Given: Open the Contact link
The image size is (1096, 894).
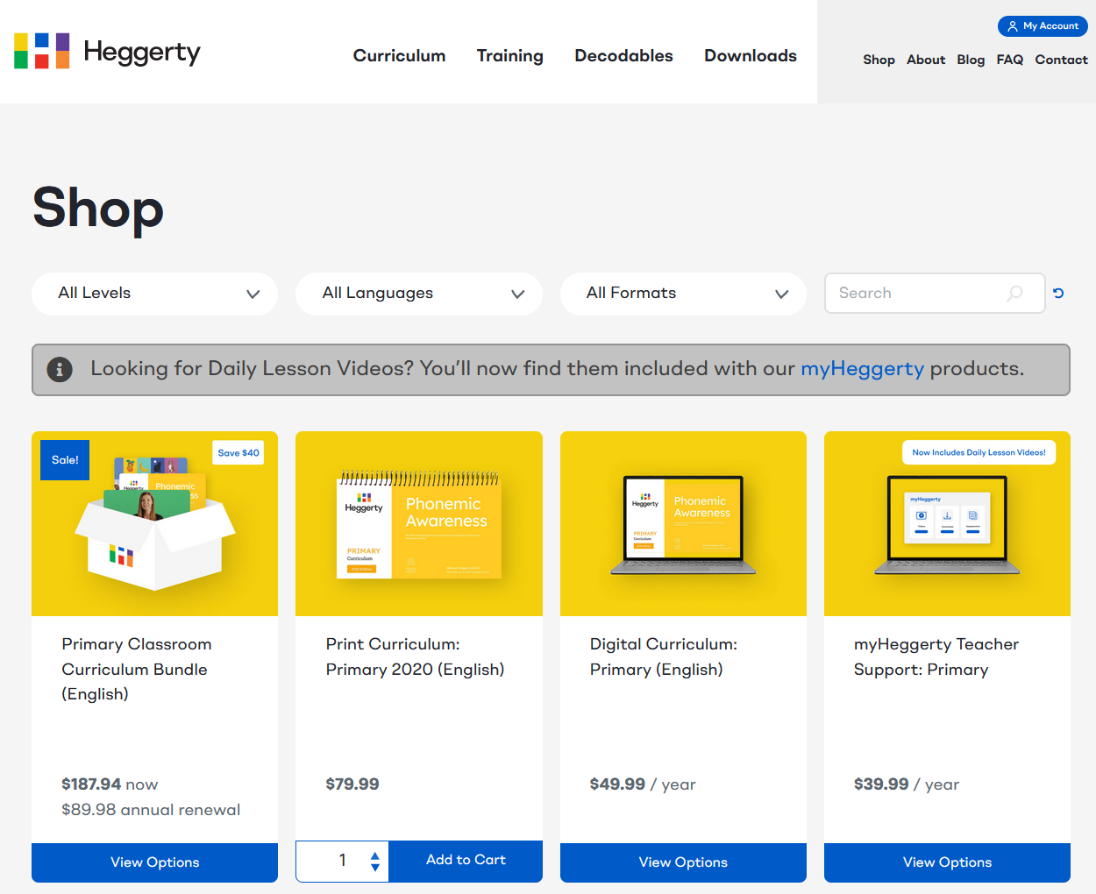Looking at the screenshot, I should tap(1061, 60).
